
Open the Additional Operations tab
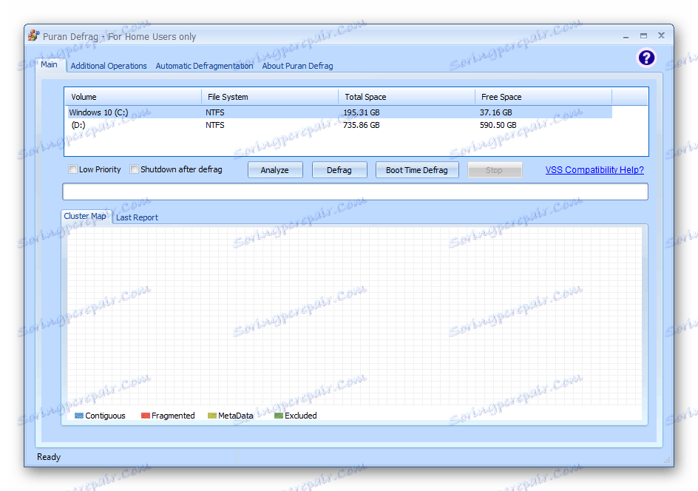(x=109, y=66)
